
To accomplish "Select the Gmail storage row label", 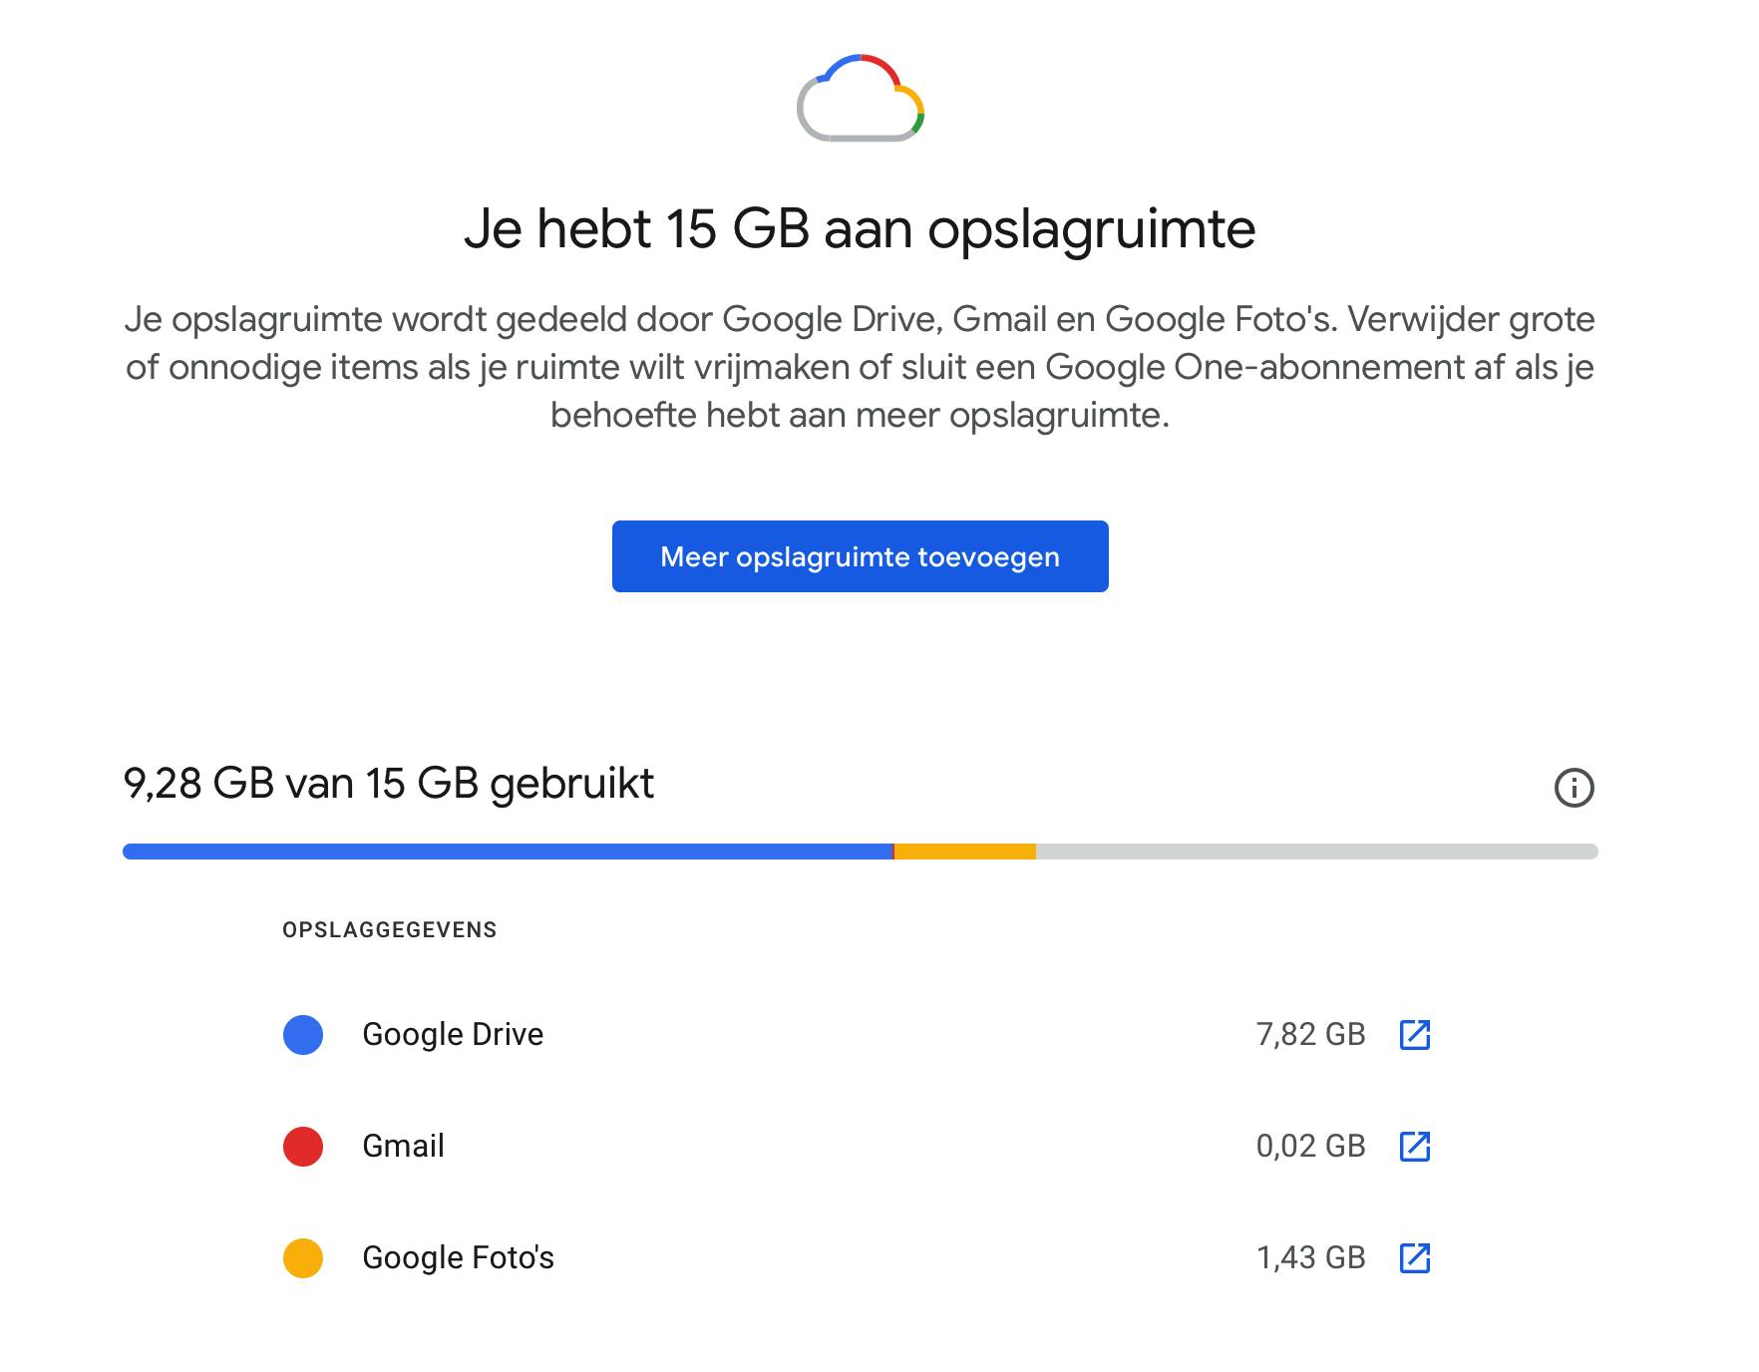I will click(403, 1147).
